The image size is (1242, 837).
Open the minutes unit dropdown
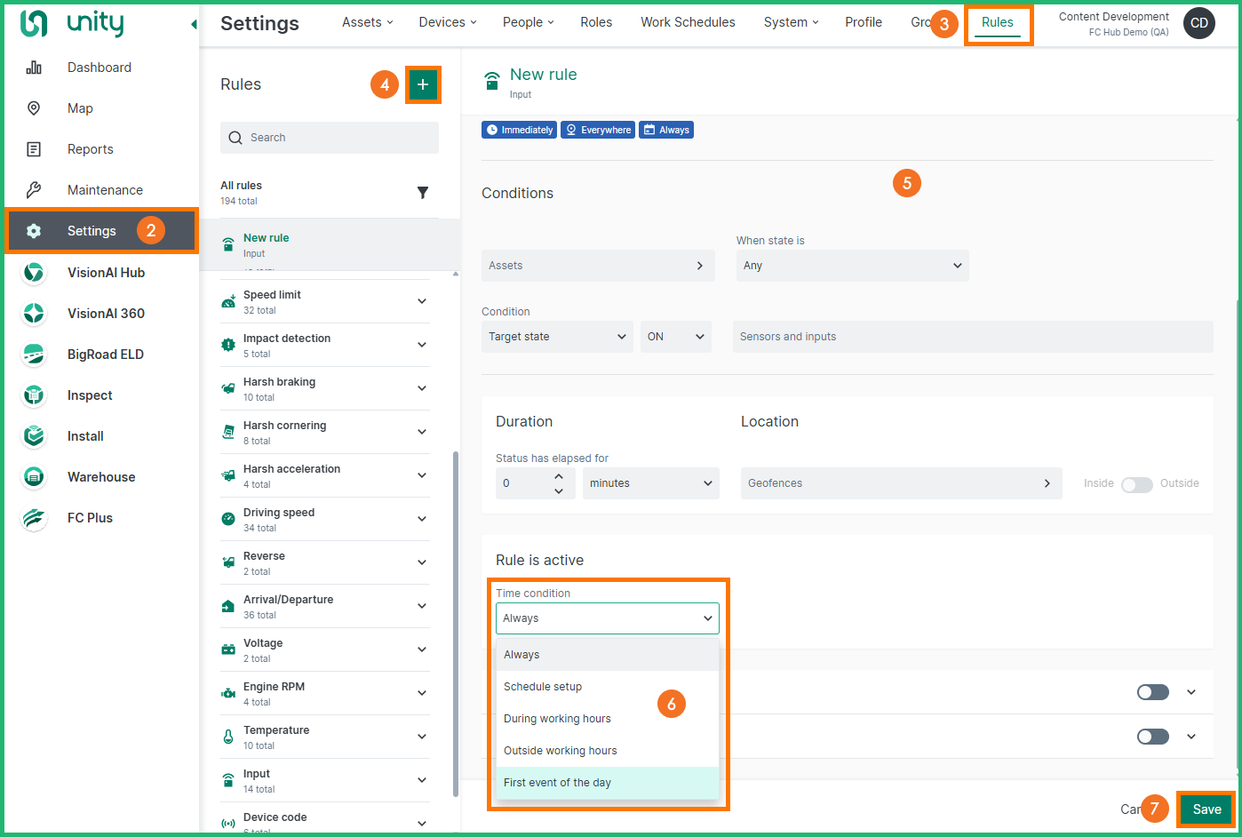[650, 483]
